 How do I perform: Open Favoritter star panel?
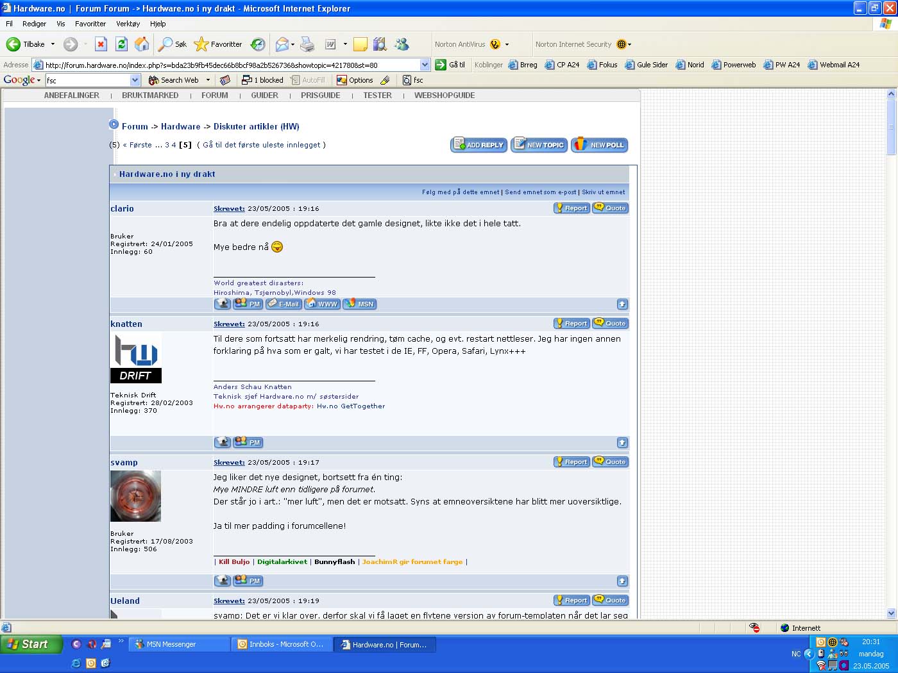(218, 44)
